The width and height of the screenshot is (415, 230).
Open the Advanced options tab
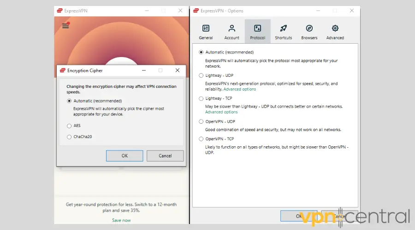335,32
